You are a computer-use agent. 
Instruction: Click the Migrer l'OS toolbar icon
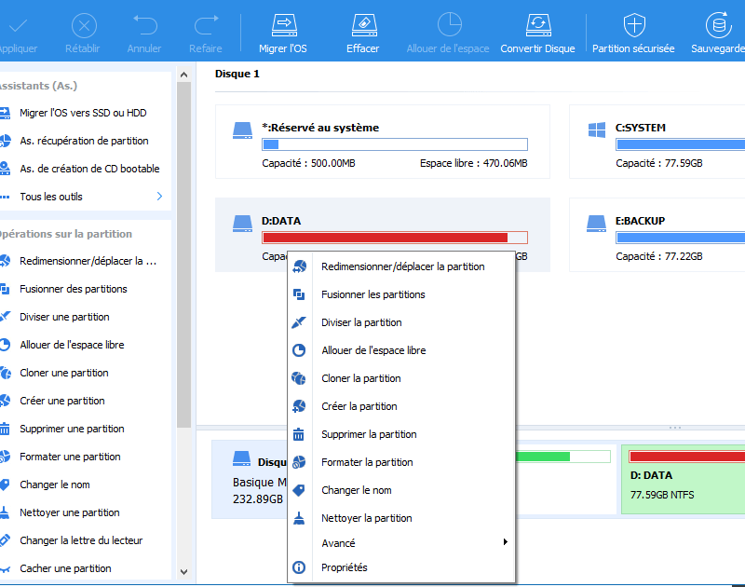(x=284, y=25)
